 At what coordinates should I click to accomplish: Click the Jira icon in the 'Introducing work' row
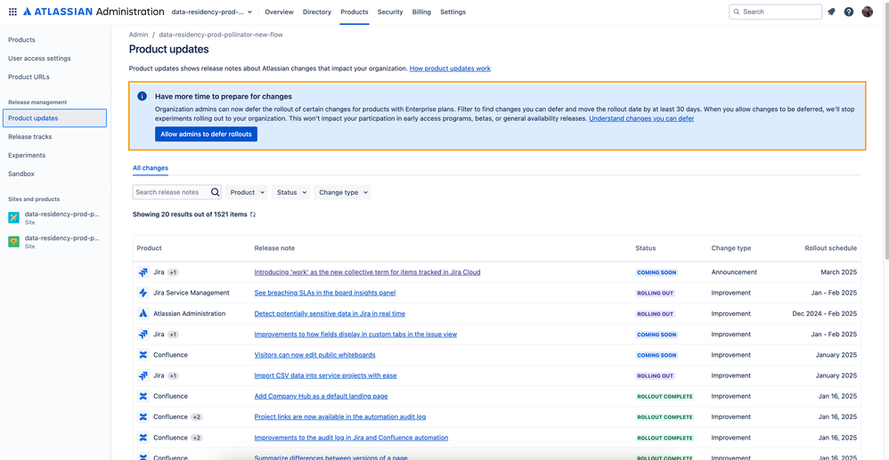pyautogui.click(x=143, y=272)
